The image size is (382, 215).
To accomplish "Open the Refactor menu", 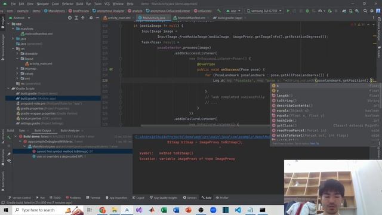I will [x=67, y=4].
